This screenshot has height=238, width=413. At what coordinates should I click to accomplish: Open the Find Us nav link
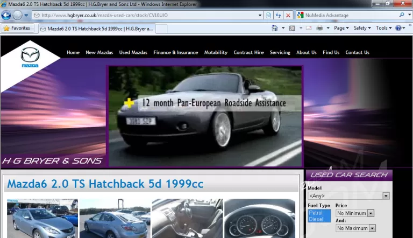coord(331,53)
